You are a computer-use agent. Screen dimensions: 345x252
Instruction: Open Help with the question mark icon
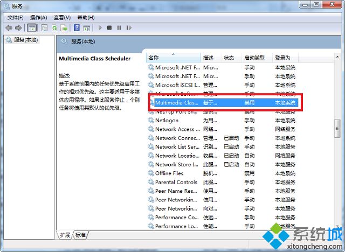(77, 28)
